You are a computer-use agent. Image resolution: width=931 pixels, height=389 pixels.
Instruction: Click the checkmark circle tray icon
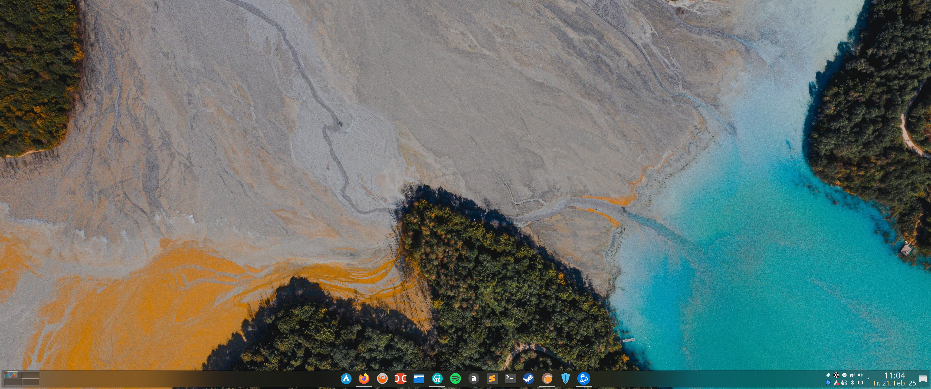tap(844, 375)
